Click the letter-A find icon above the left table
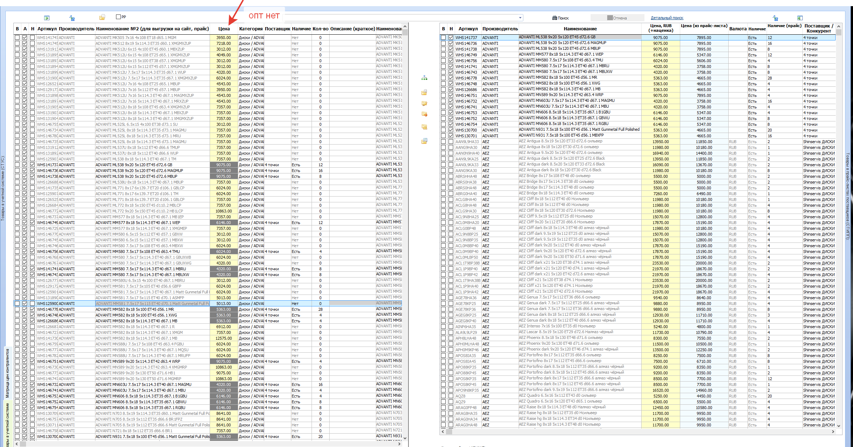 pyautogui.click(x=72, y=18)
